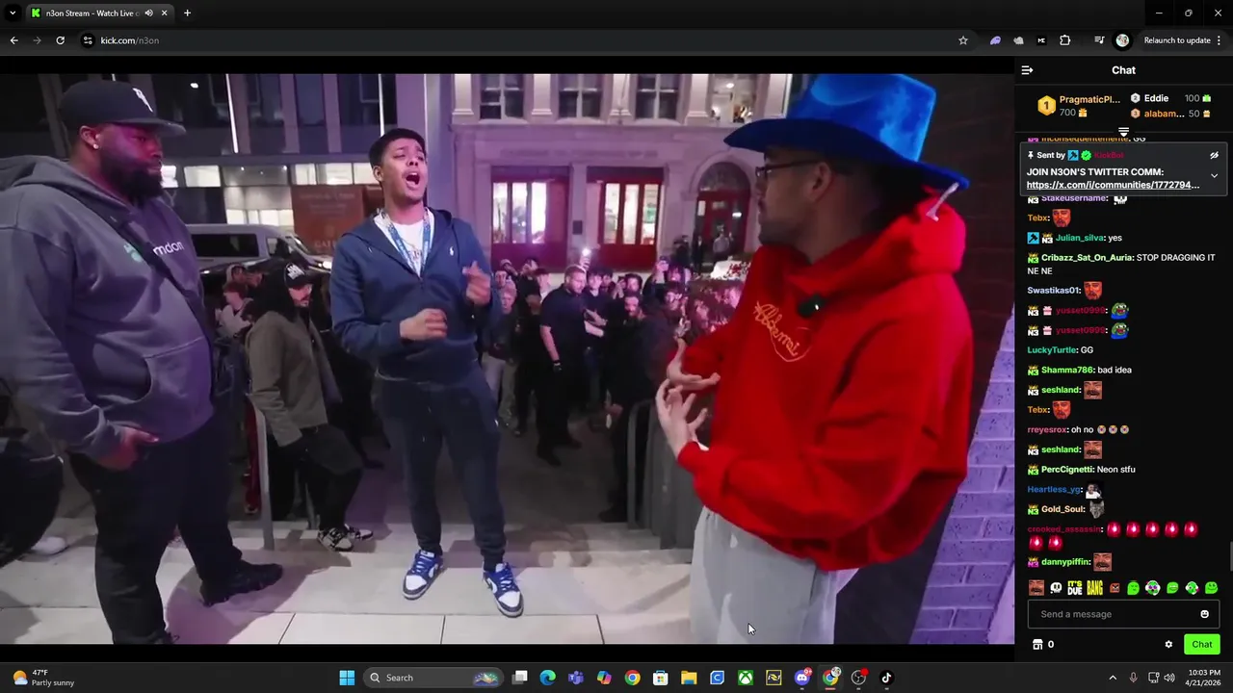The image size is (1233, 693).
Task: Collapse the chat panel with the arrow icon
Action: coord(1027,70)
